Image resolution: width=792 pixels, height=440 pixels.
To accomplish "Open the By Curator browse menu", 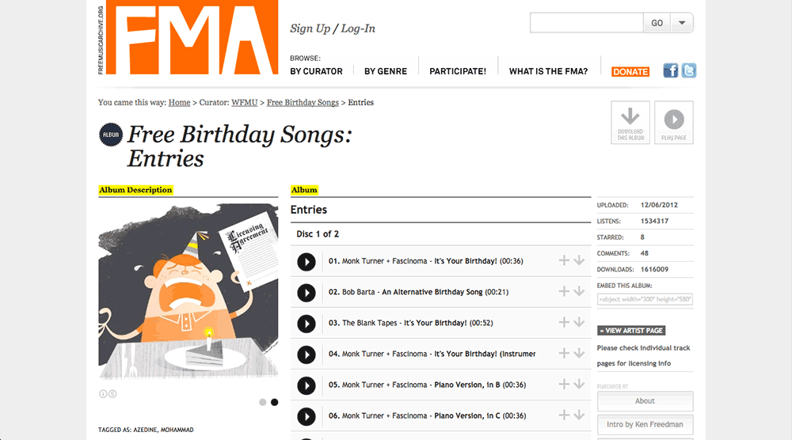I will coord(316,71).
